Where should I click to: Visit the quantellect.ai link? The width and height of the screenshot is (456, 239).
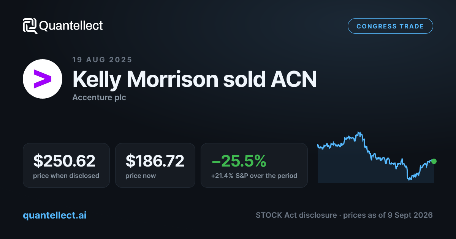(x=55, y=215)
